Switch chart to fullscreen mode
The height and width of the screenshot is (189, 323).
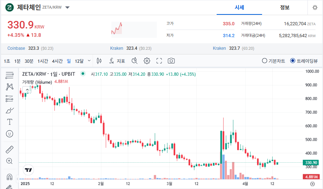[x=159, y=61]
